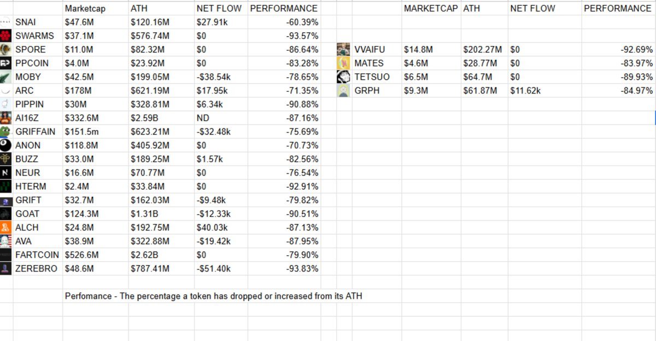
Task: Select the TETSUO token icon
Action: pos(343,77)
